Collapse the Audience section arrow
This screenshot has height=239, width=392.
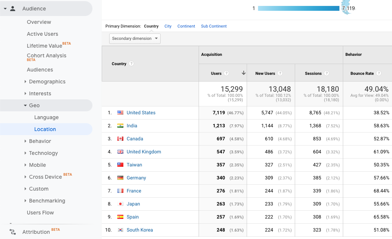point(5,9)
